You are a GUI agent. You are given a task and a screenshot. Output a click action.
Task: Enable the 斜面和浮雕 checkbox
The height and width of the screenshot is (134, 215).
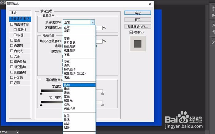[x=12, y=24]
